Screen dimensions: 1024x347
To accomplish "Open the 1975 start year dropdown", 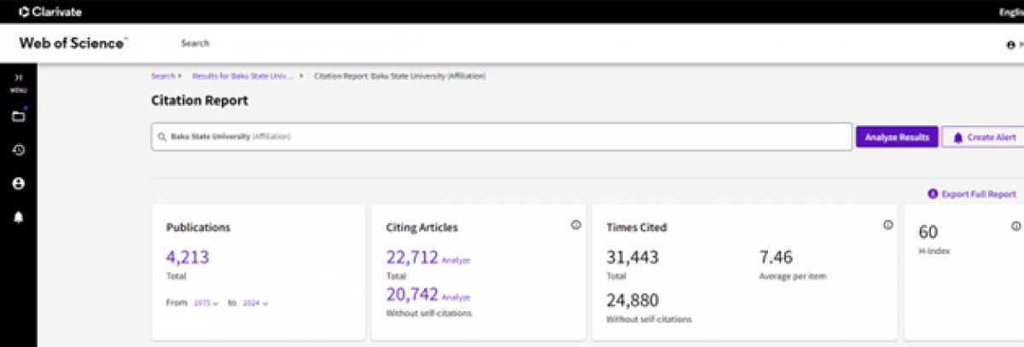I will [x=206, y=303].
